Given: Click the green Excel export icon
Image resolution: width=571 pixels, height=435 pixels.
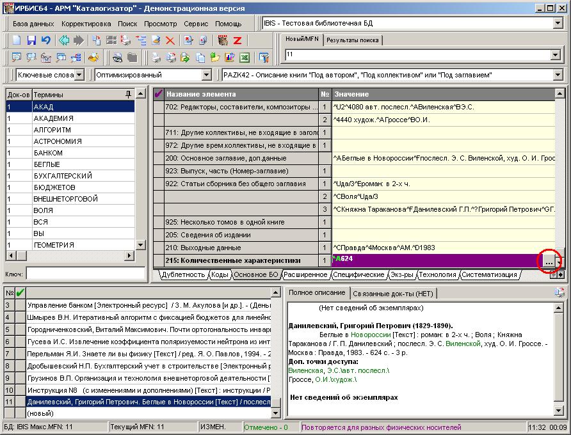Looking at the screenshot, I should point(244,58).
